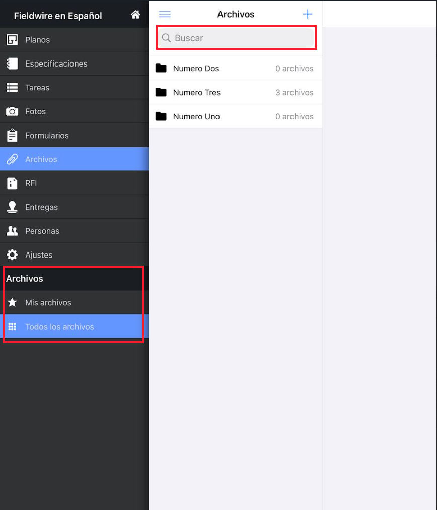Go to the home screen via house icon
Image resolution: width=437 pixels, height=510 pixels.
(135, 15)
